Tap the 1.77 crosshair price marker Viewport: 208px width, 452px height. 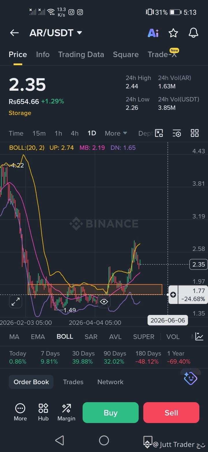[193, 295]
